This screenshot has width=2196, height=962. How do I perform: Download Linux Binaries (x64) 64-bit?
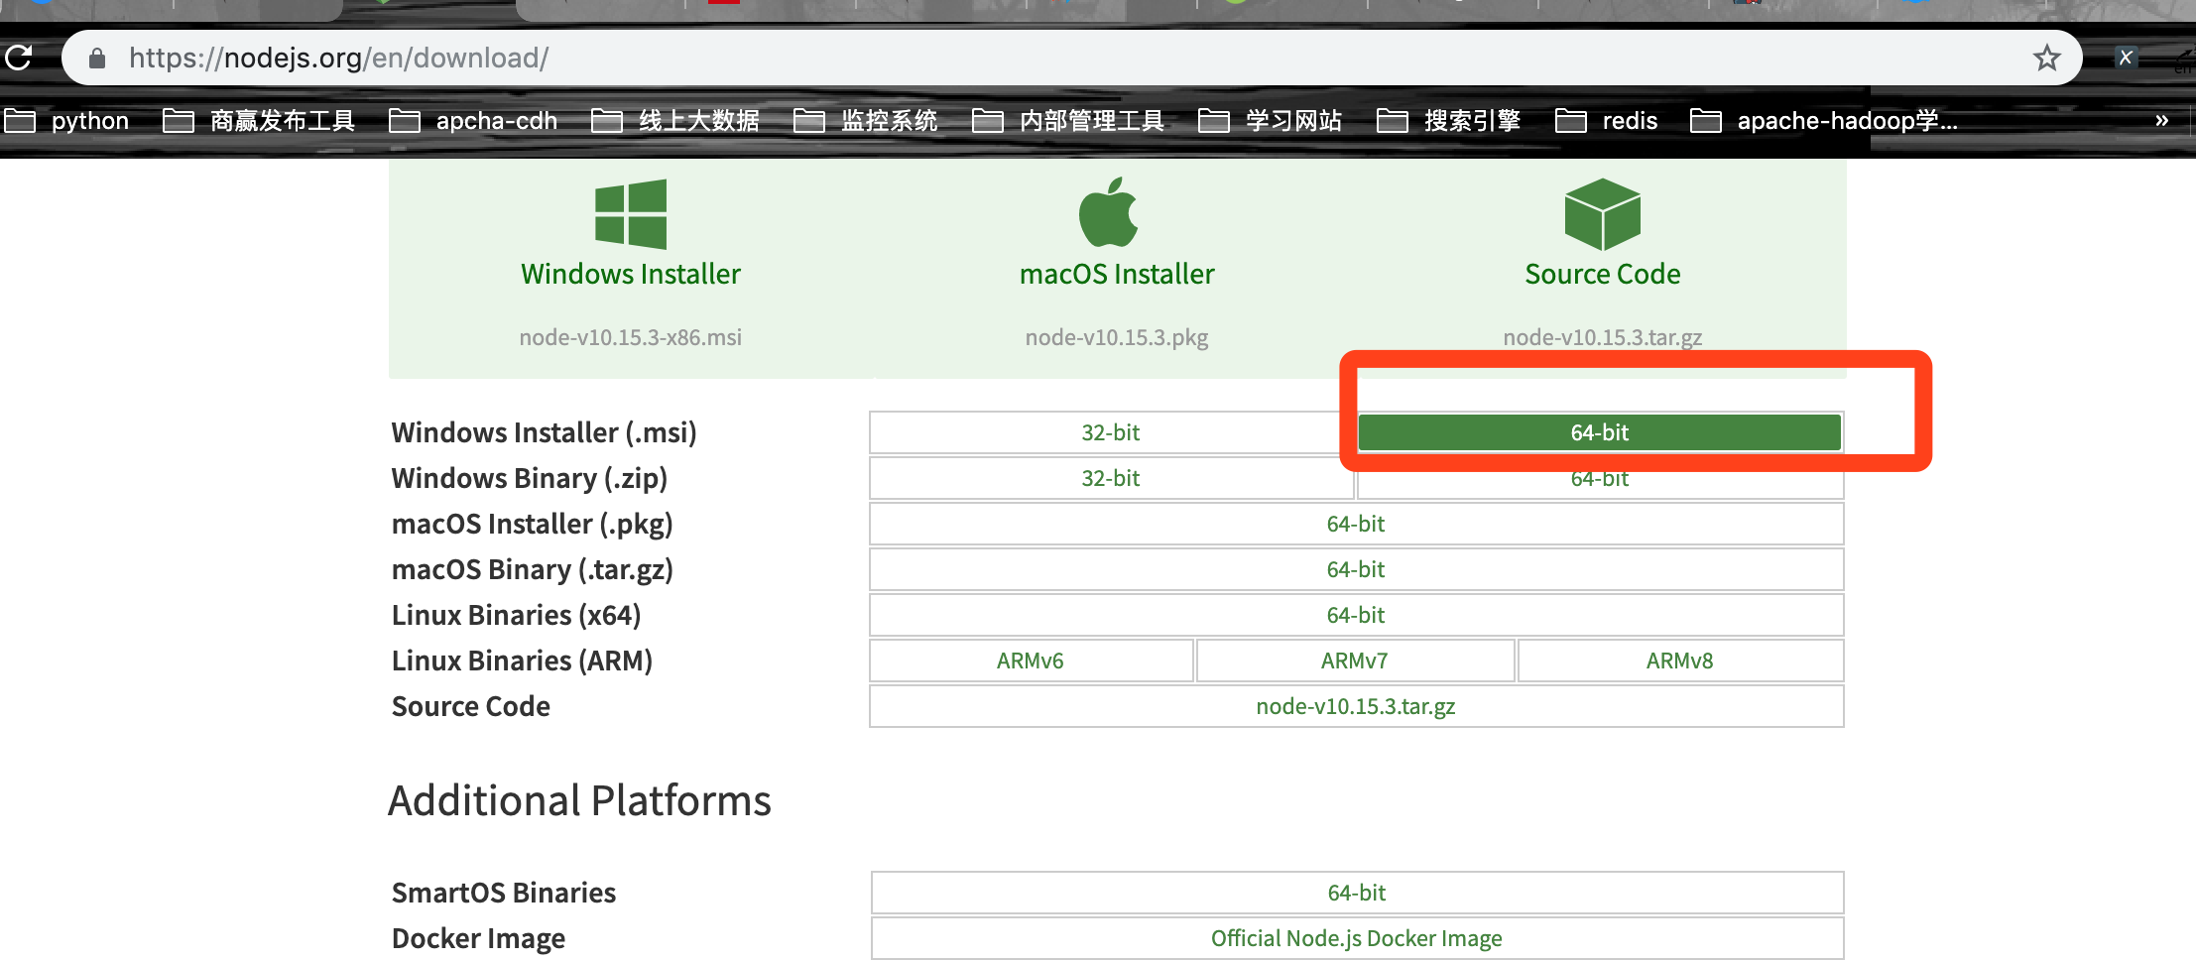click(x=1356, y=615)
